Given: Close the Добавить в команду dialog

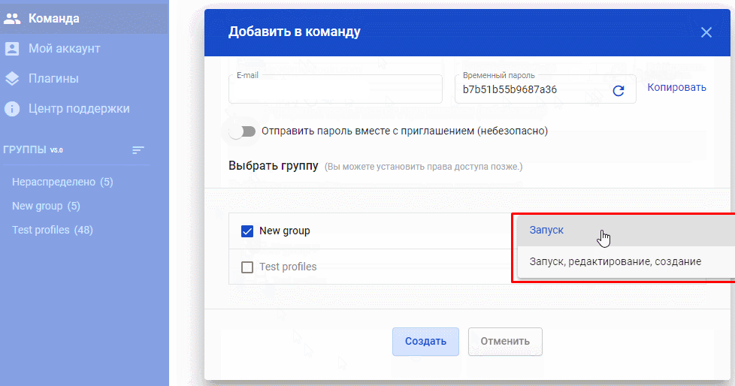Looking at the screenshot, I should 706,32.
